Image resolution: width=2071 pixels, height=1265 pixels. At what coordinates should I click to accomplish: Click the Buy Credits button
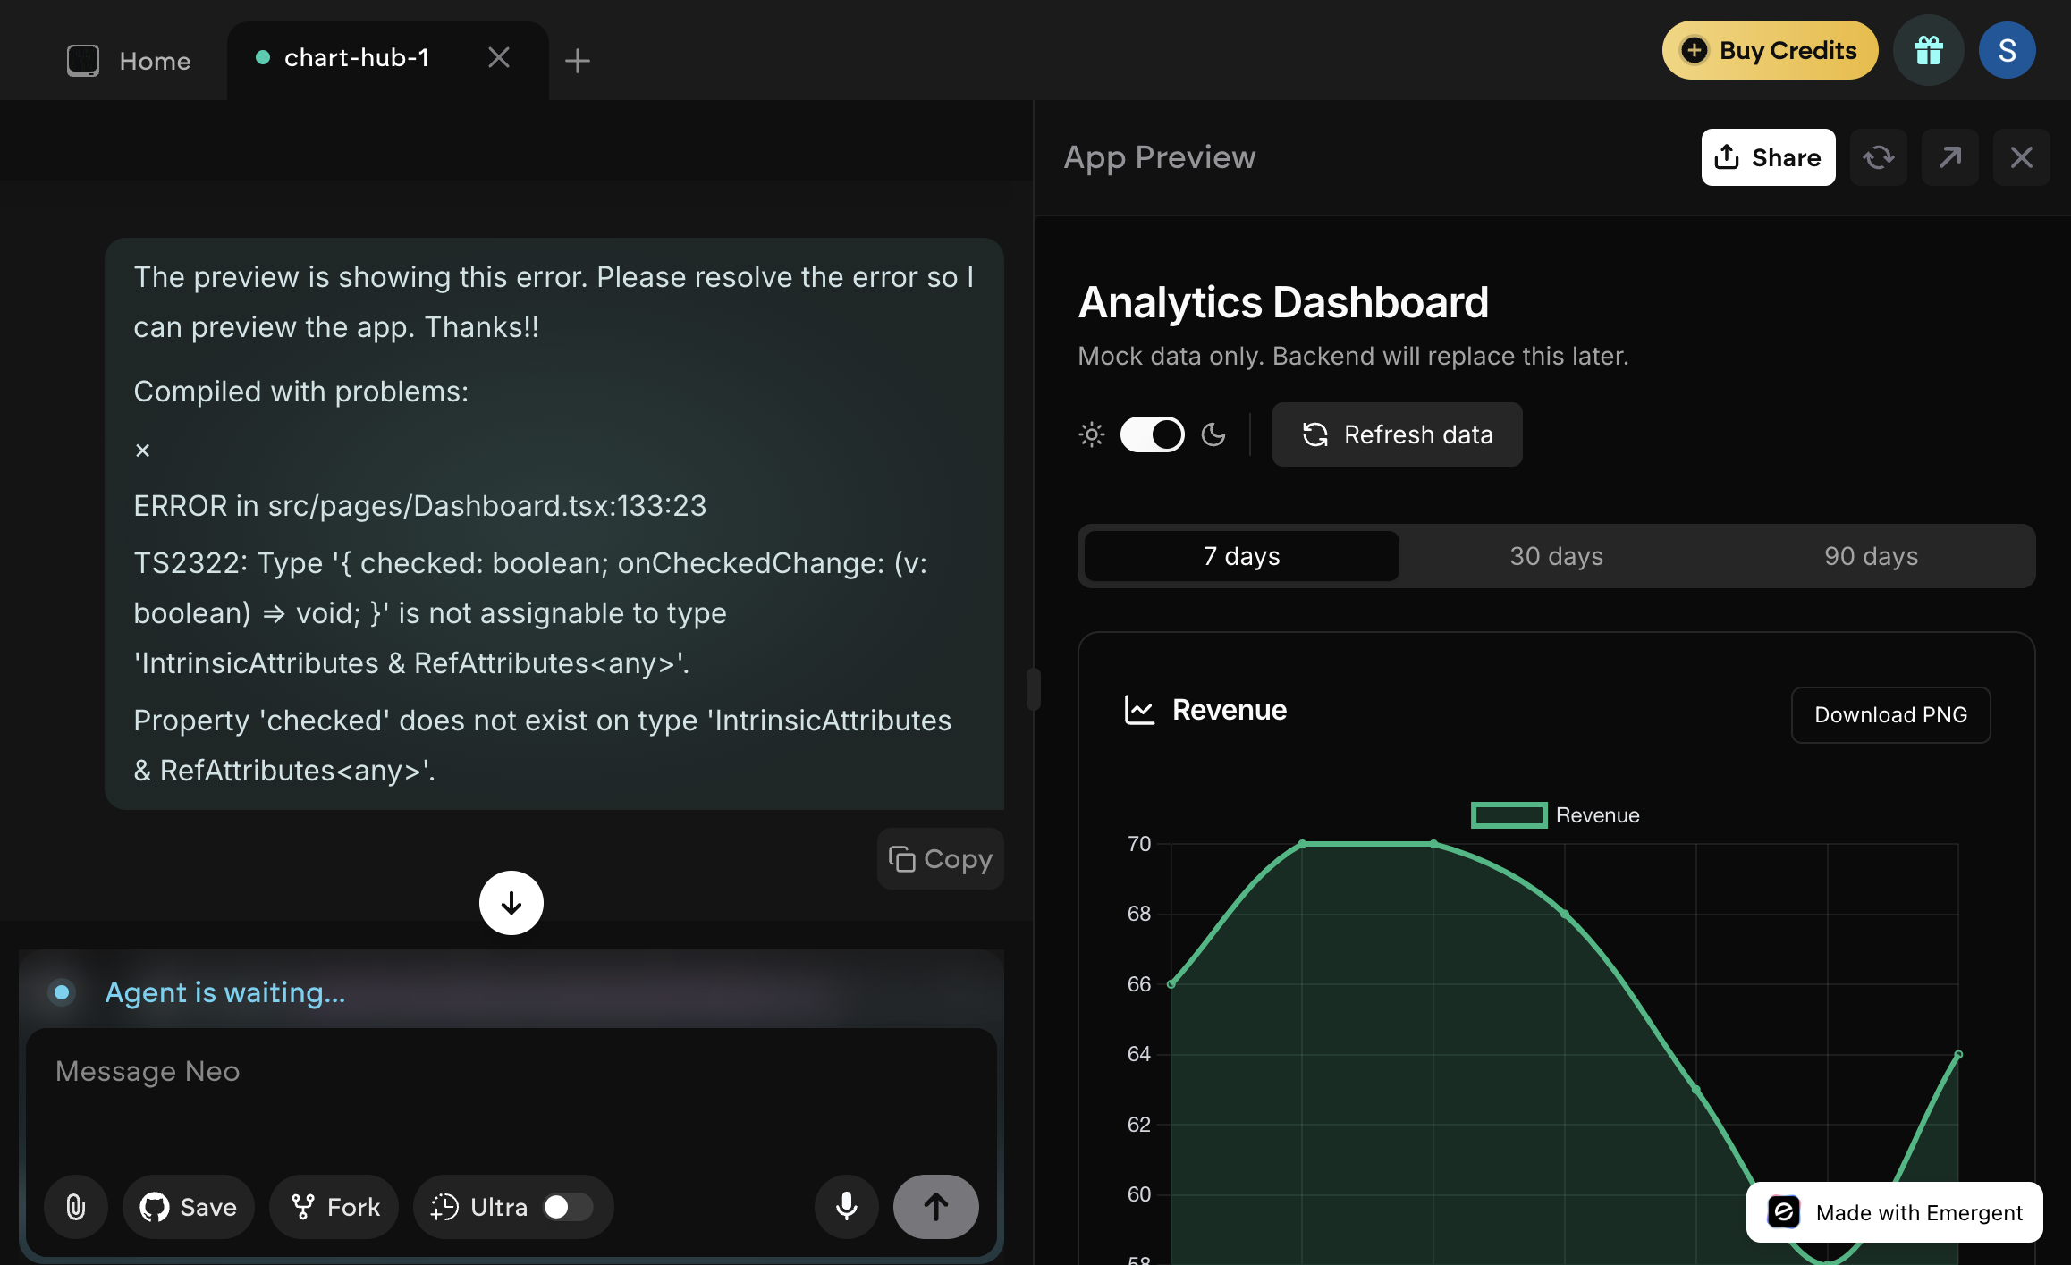[1770, 51]
